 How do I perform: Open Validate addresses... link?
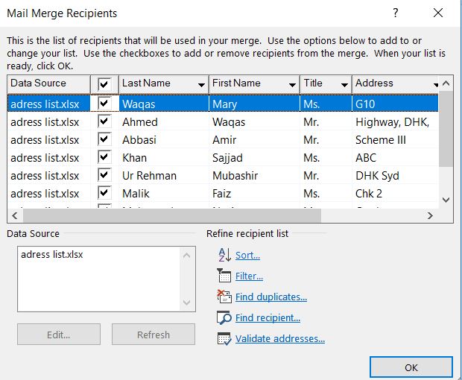point(279,339)
